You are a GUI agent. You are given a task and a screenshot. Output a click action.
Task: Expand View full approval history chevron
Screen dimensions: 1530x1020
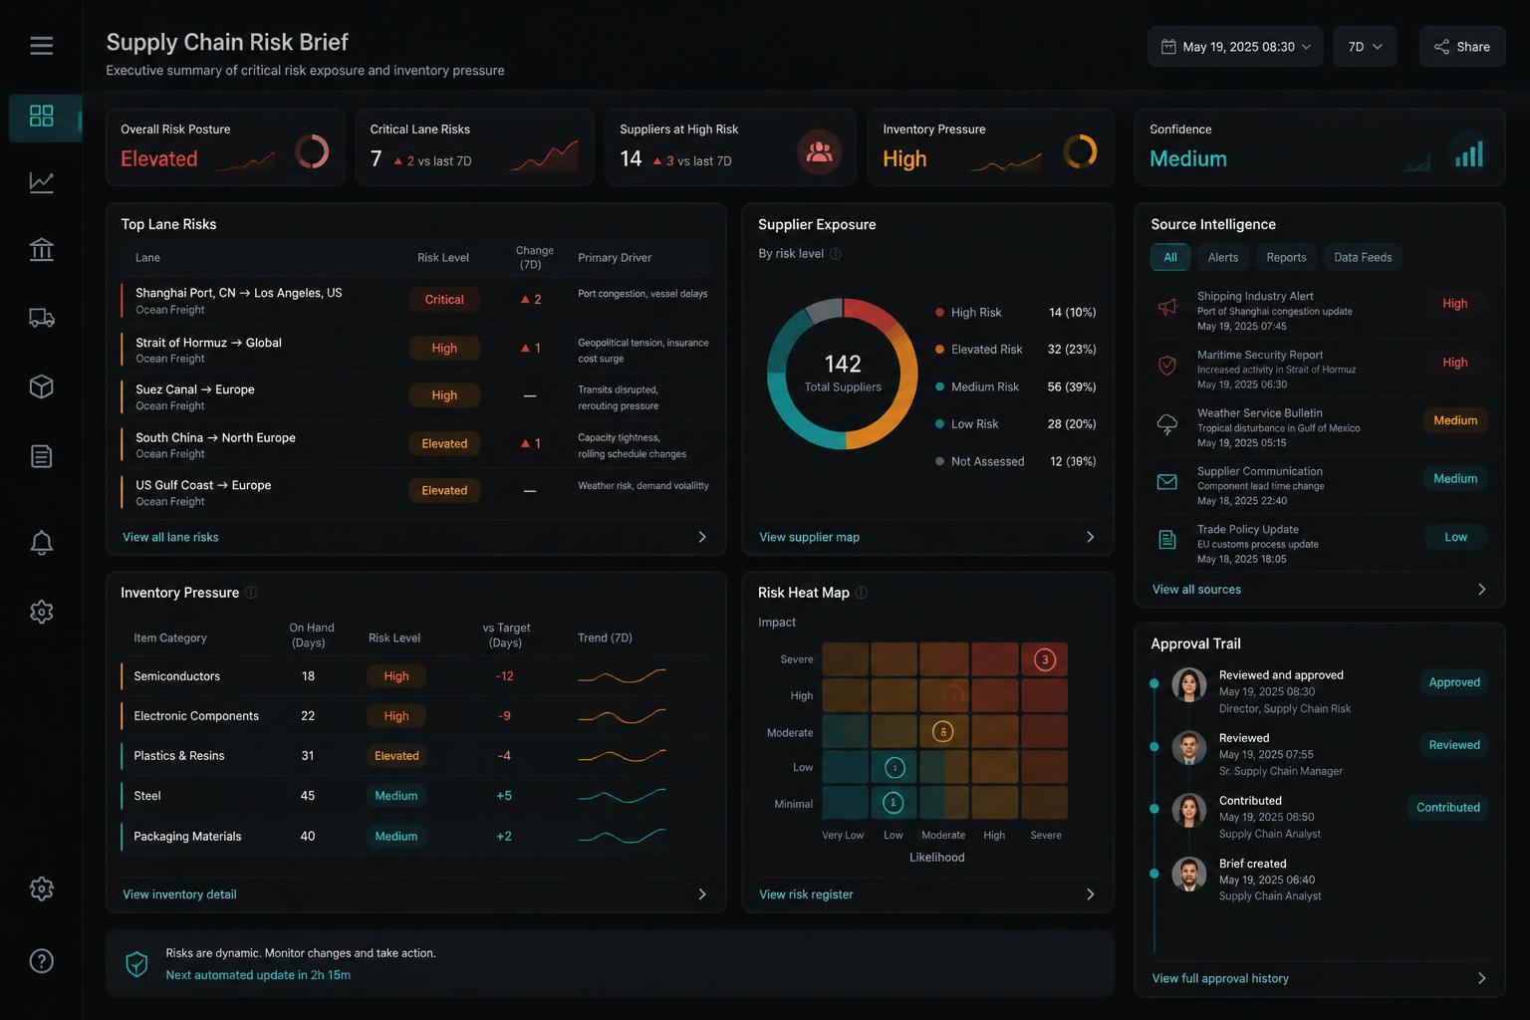click(x=1481, y=978)
